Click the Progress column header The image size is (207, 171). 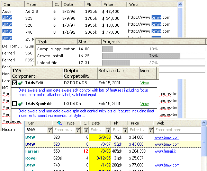tap(154, 42)
